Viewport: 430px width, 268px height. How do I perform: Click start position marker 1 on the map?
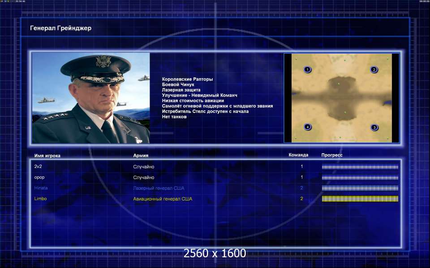click(307, 70)
